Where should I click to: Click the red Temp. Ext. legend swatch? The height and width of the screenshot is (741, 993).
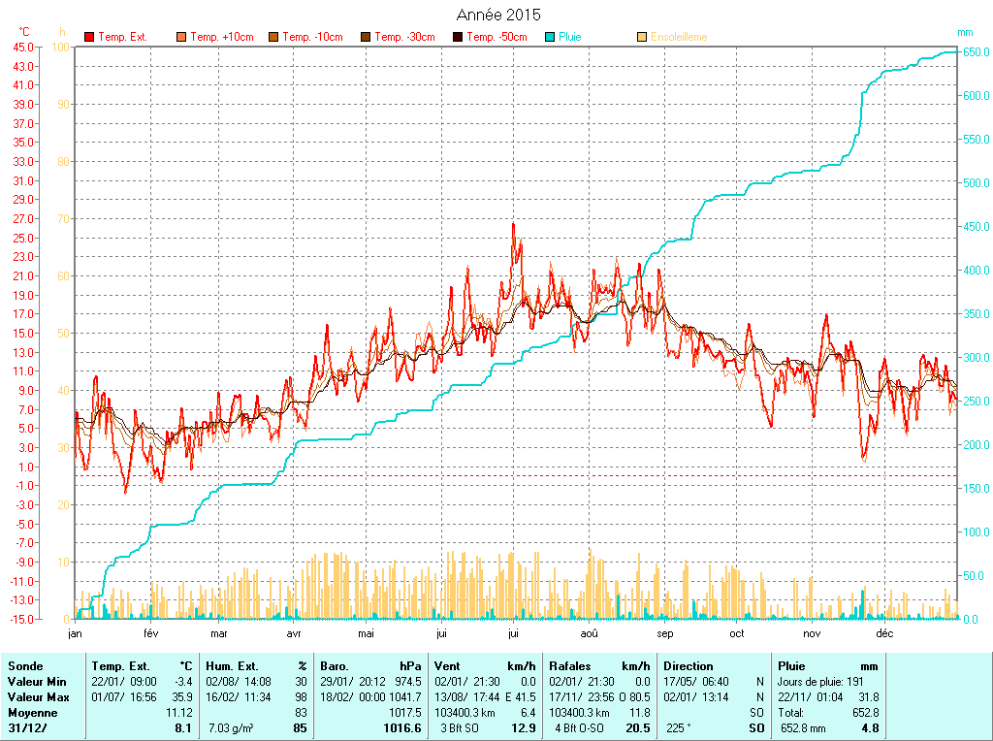[89, 37]
